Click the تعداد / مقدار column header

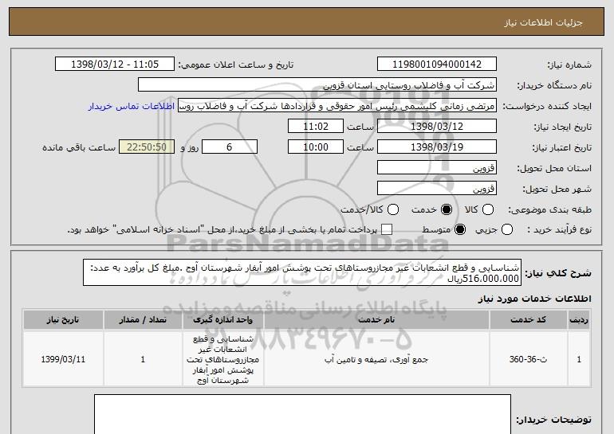pos(143,320)
